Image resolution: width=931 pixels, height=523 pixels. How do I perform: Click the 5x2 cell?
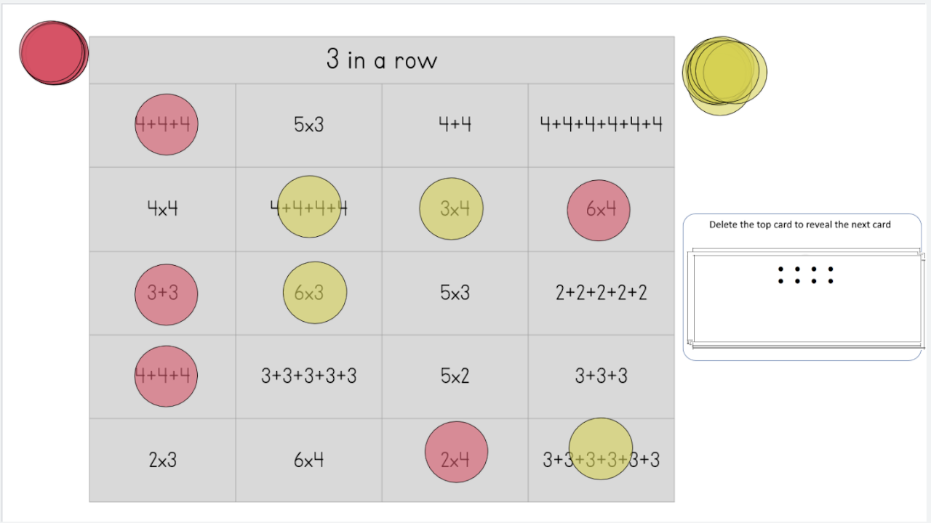coord(455,376)
